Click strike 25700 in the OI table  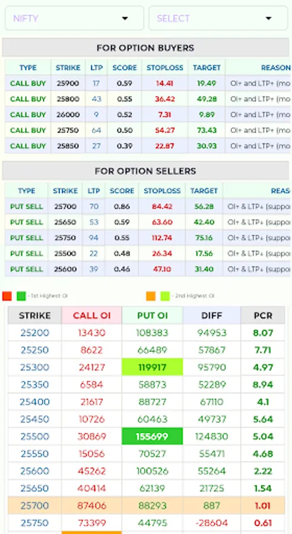35,506
